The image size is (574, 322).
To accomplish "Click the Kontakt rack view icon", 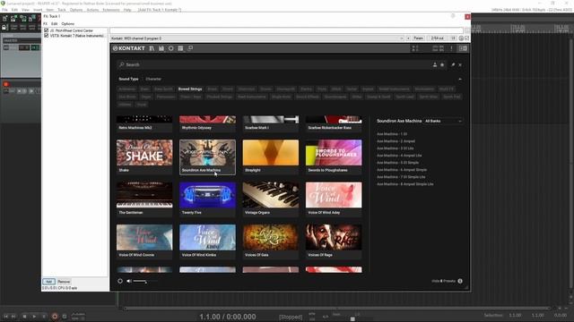I will coord(180,48).
